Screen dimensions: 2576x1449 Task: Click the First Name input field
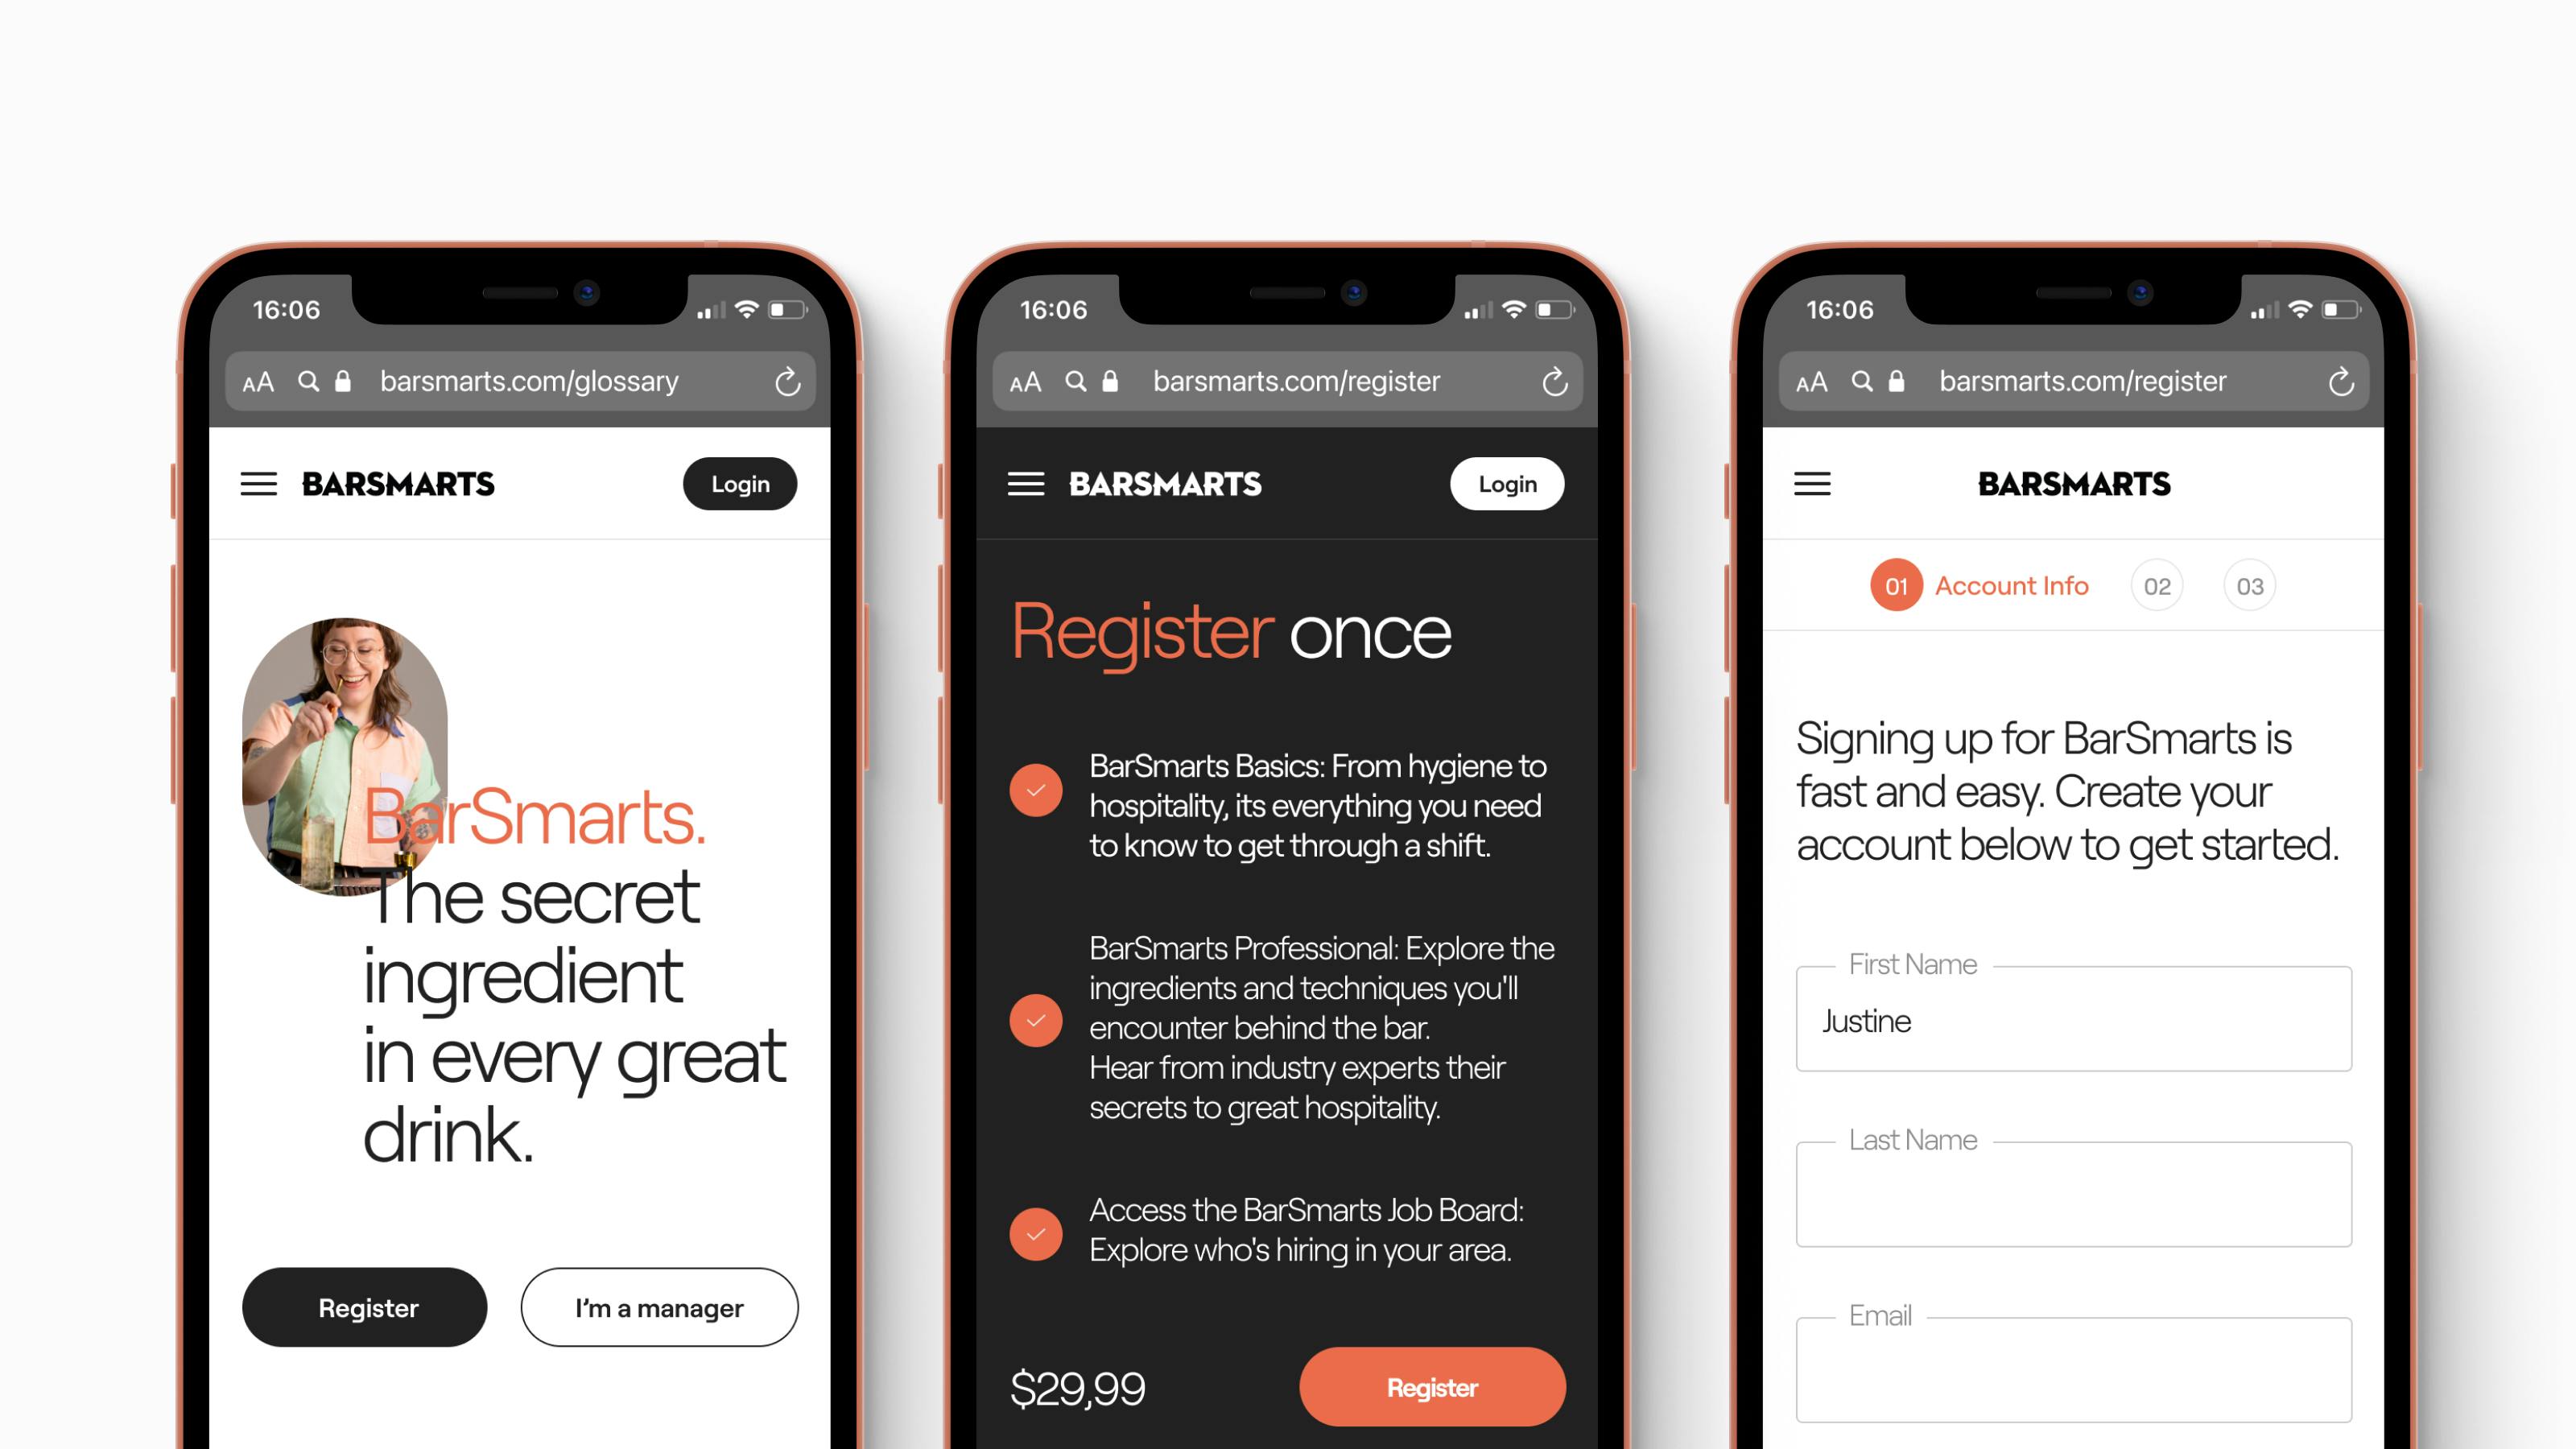point(2074,1019)
